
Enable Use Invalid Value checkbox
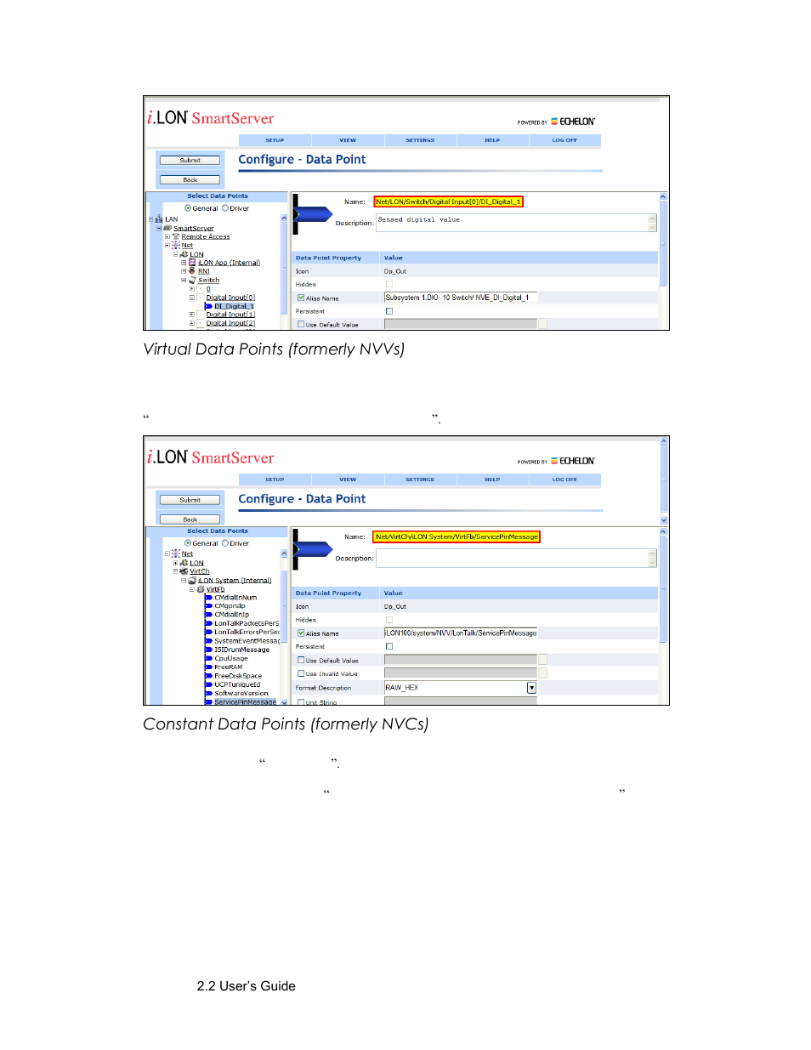click(301, 673)
